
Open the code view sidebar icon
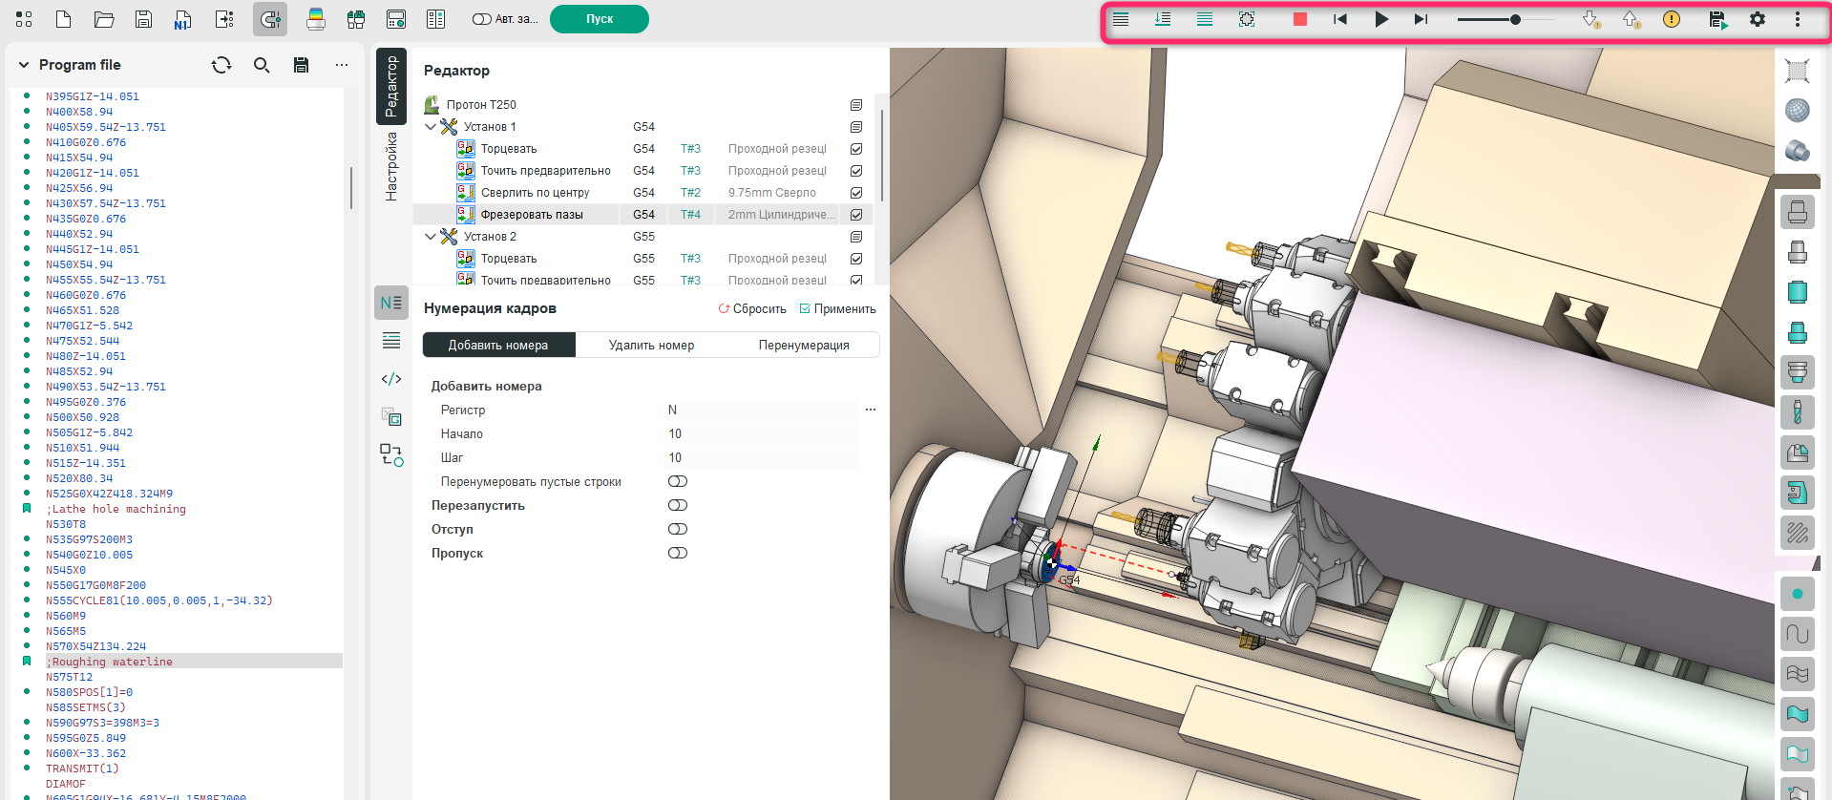tap(391, 379)
